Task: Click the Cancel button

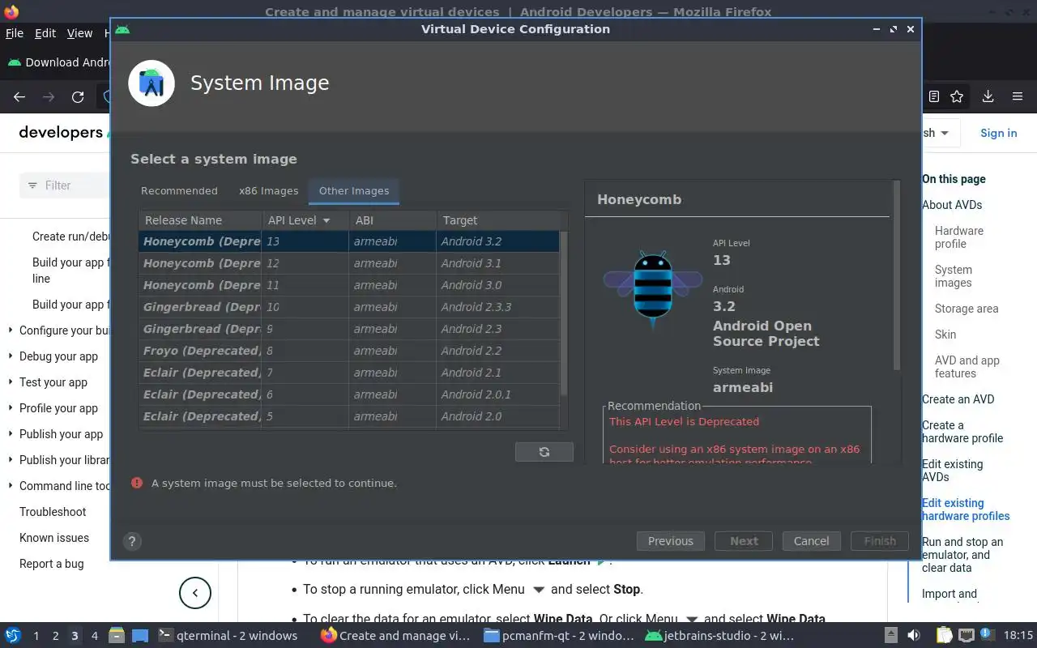Action: coord(811,541)
